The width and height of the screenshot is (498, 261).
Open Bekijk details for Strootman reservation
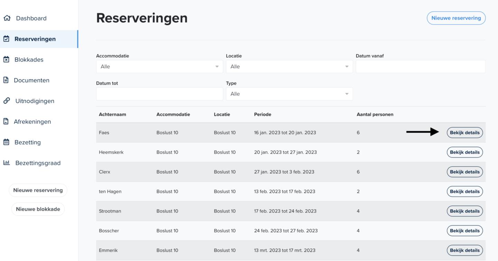(x=464, y=211)
